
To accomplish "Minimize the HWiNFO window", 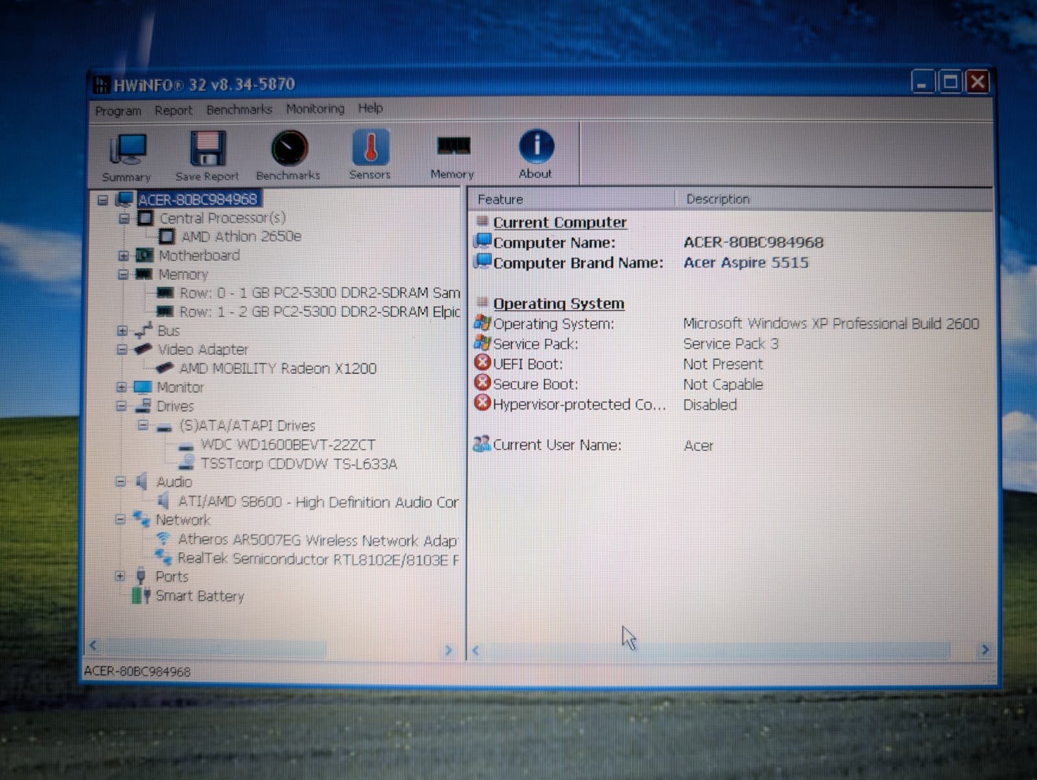I will (923, 82).
